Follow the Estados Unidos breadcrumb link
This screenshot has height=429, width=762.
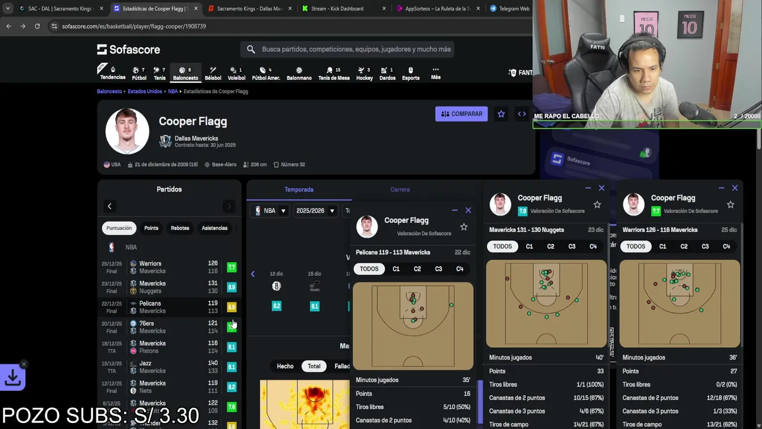click(145, 91)
